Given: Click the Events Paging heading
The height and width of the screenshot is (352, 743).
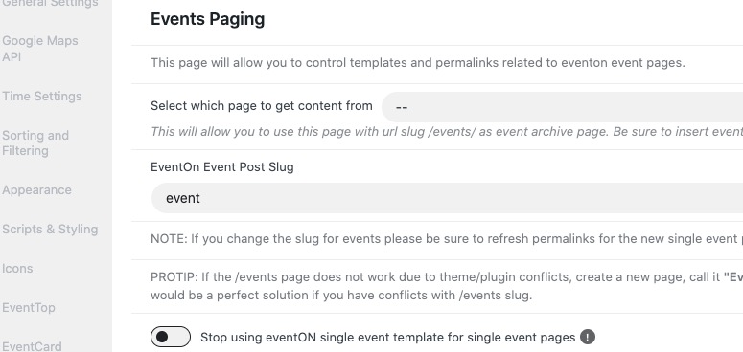Looking at the screenshot, I should [x=207, y=19].
